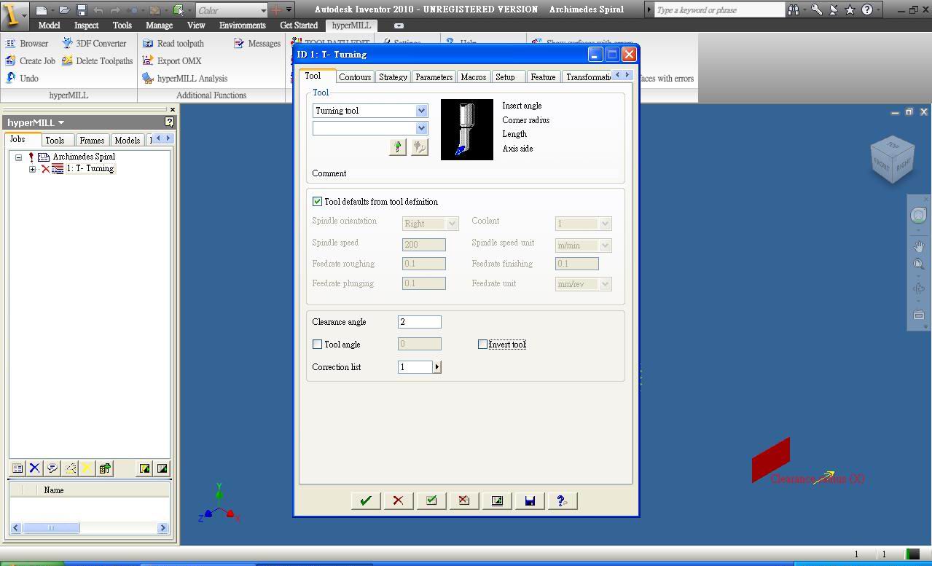Screen dimensions: 932x566
Task: Click the blue X delete icon in hyperMILL browser
Action: tap(34, 468)
